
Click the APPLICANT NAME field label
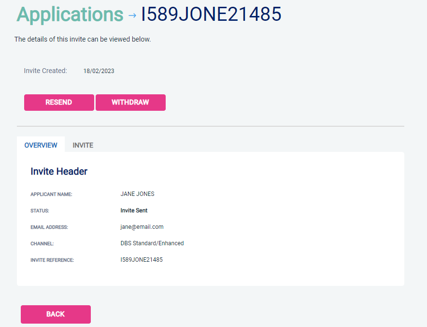(51, 194)
